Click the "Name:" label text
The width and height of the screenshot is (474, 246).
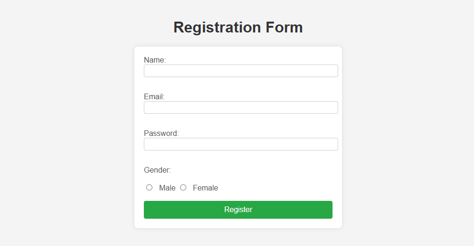pos(155,60)
